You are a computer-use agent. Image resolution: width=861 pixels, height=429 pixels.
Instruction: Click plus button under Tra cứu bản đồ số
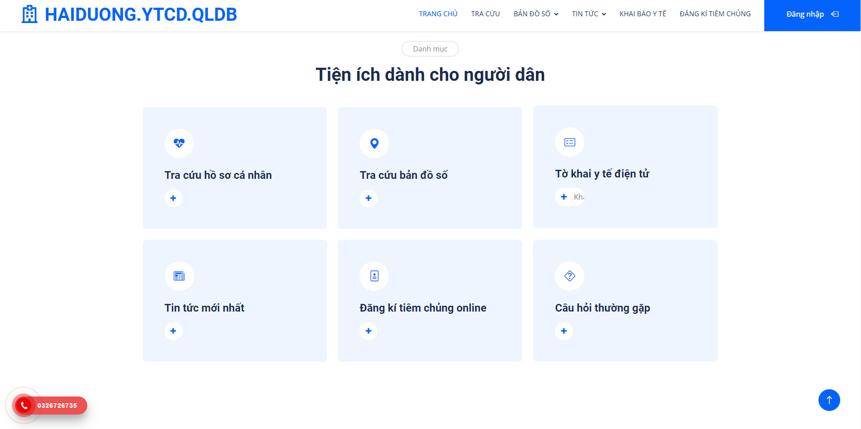point(369,198)
